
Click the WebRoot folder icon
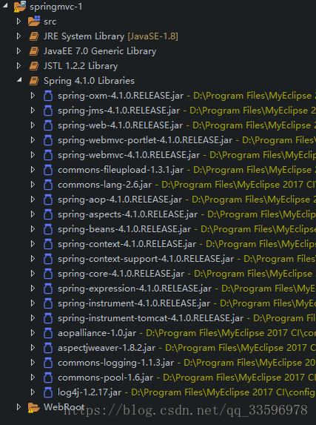(x=33, y=407)
